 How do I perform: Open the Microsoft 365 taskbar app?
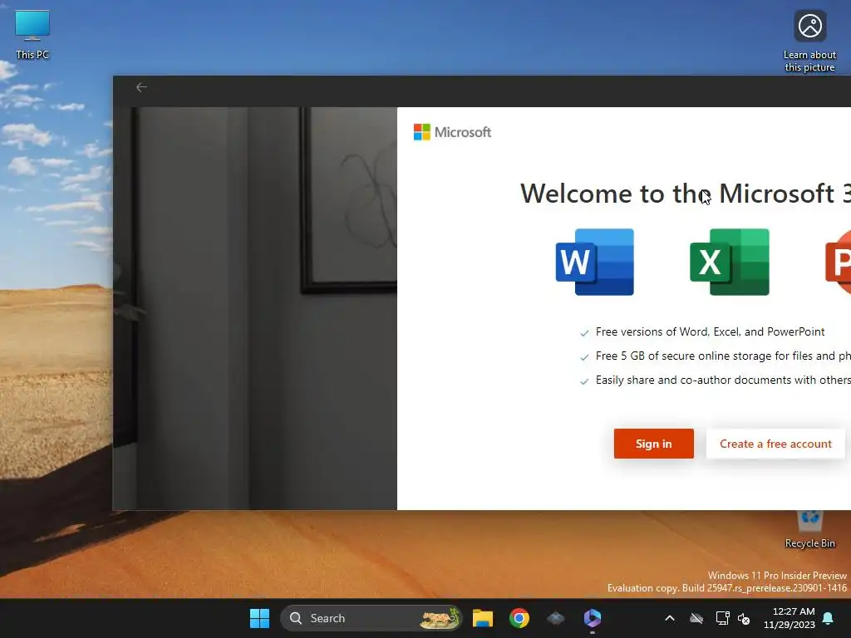pyautogui.click(x=592, y=618)
